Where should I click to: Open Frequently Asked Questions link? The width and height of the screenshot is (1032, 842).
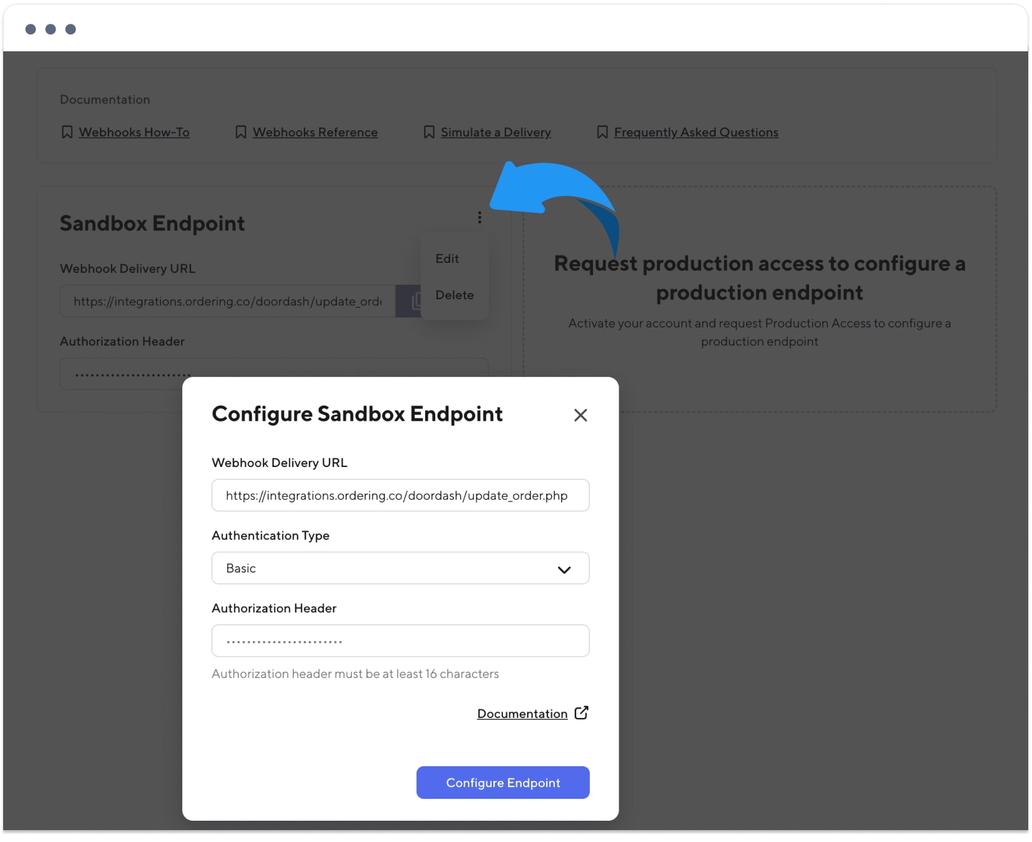[x=696, y=132]
